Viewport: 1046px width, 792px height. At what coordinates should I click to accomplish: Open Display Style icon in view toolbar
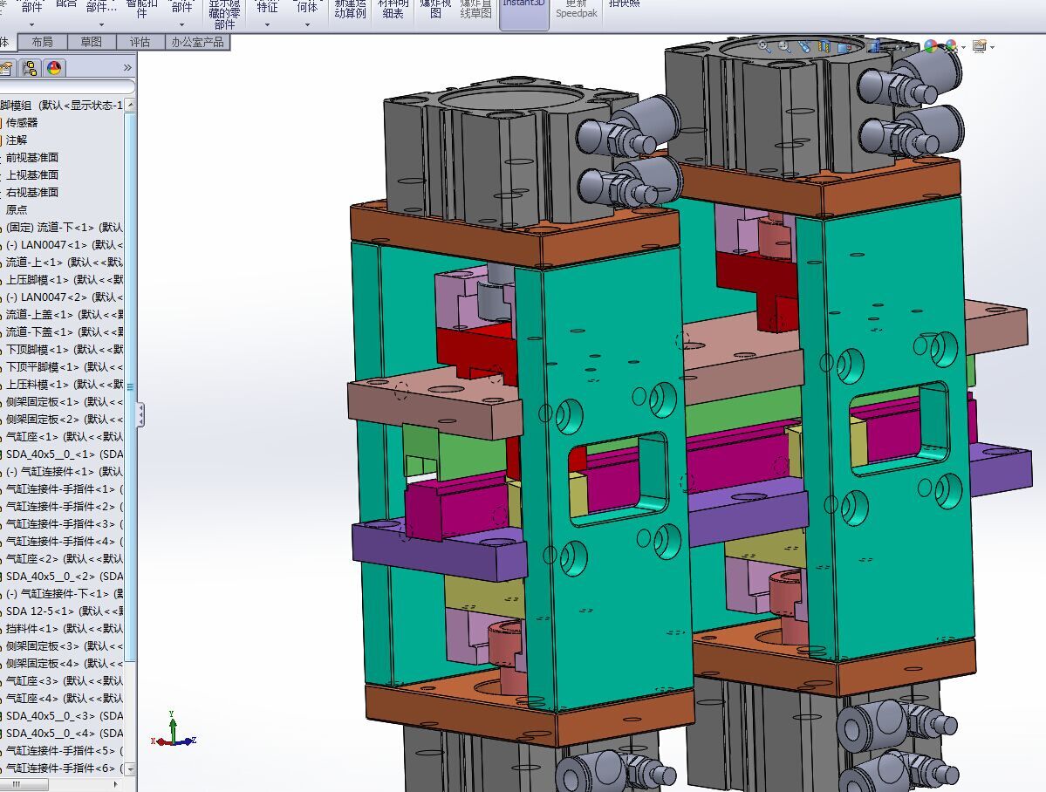click(x=874, y=47)
